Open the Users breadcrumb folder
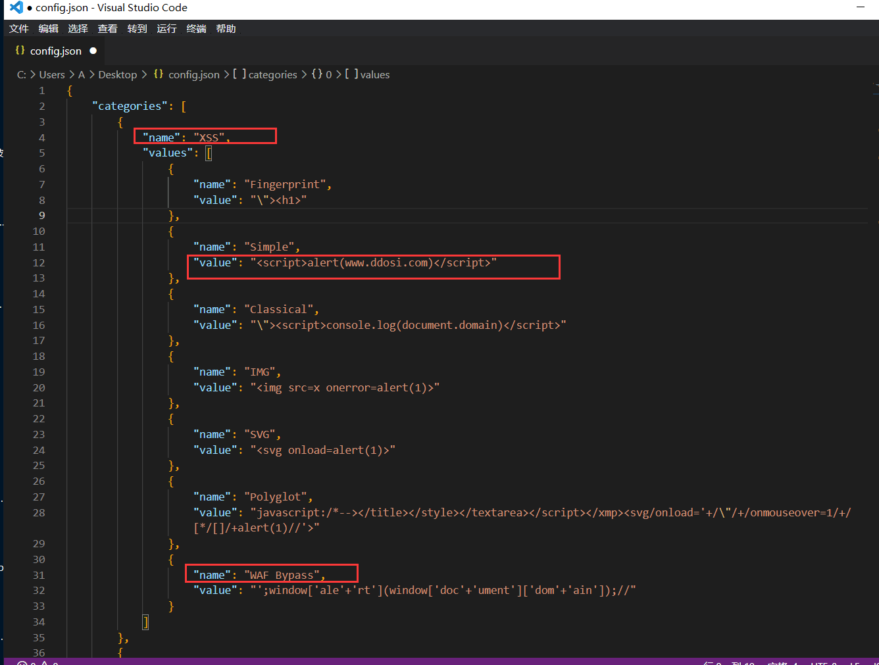 (52, 74)
